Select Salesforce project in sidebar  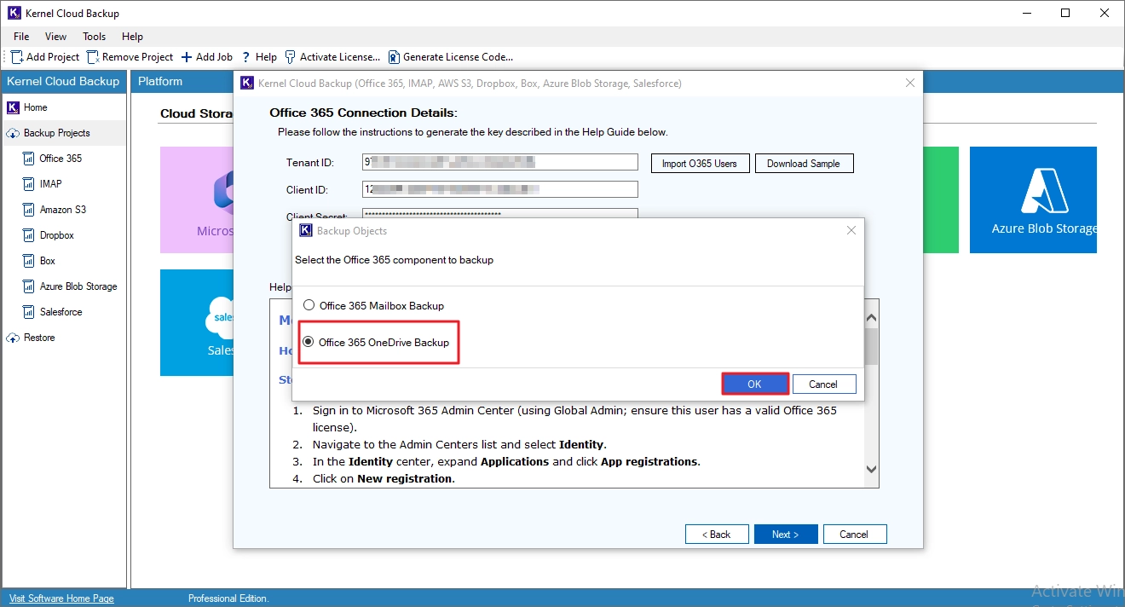tap(61, 312)
